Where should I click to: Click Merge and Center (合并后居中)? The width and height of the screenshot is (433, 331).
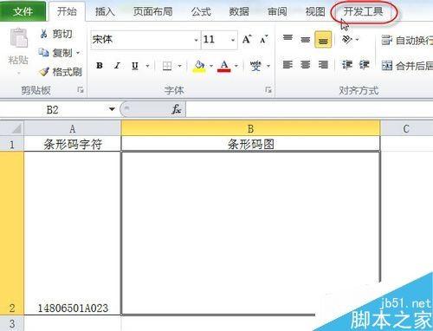407,66
